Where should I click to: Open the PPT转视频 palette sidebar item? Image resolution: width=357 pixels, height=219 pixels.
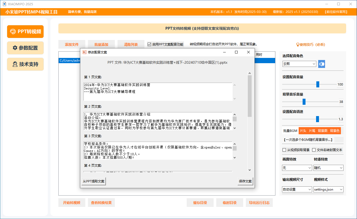pos(25,32)
